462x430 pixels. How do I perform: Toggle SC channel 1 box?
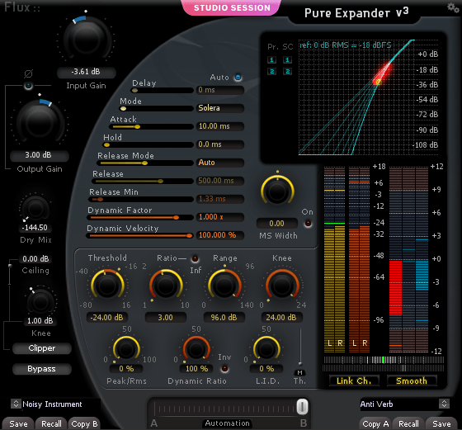click(x=287, y=59)
